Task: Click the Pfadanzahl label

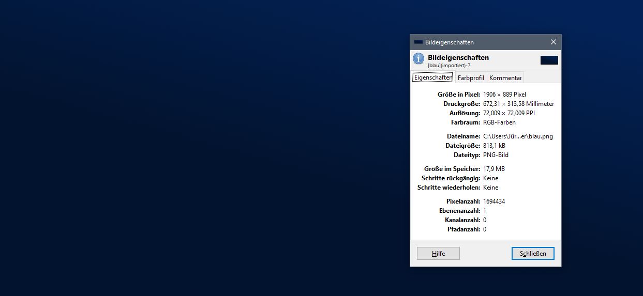Action: click(464, 229)
